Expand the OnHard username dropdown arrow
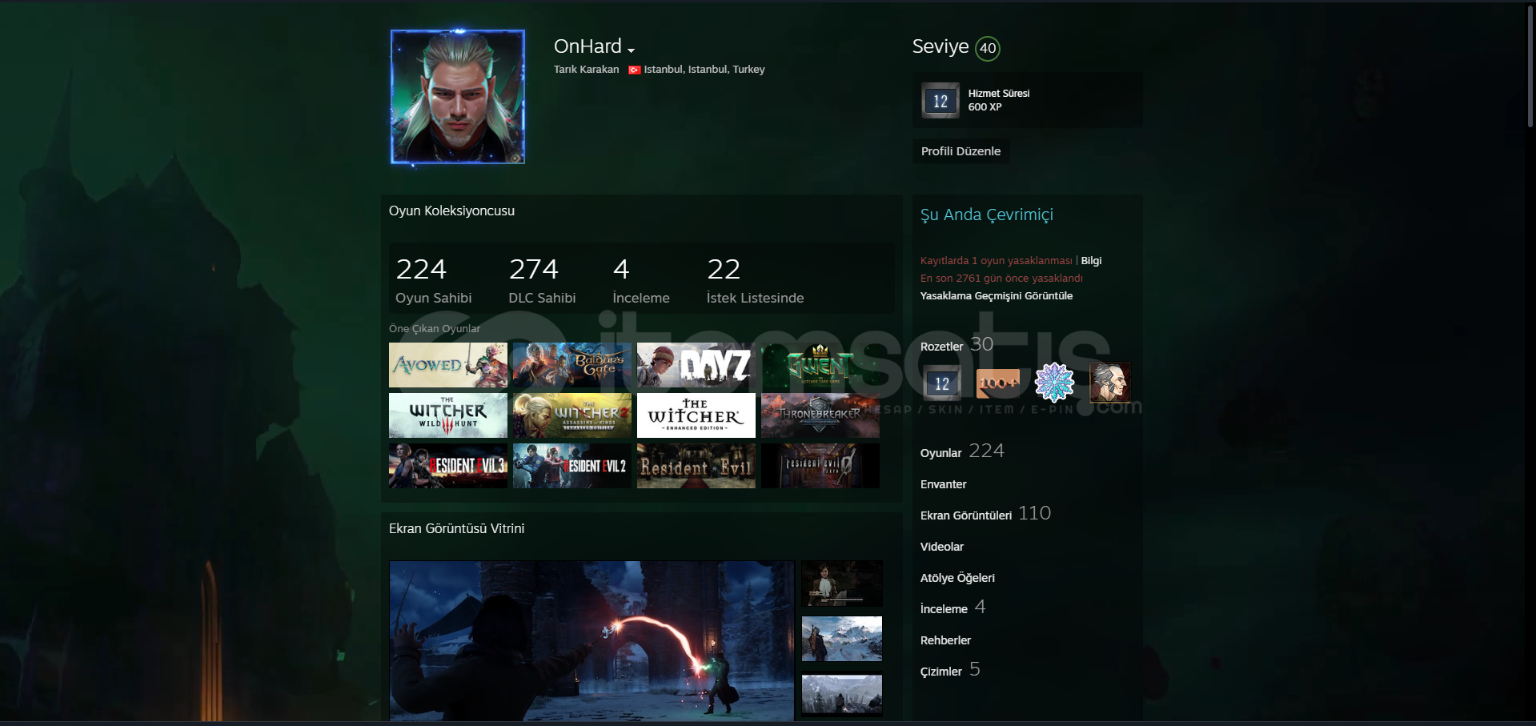The image size is (1536, 726). tap(631, 50)
